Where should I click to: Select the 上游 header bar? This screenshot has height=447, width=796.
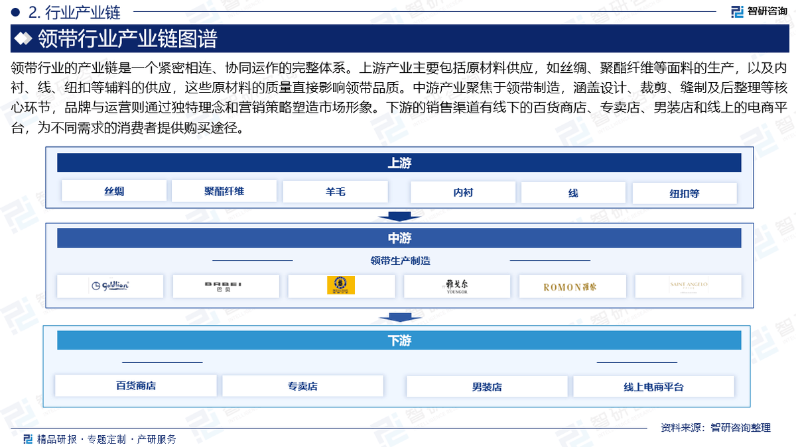[399, 163]
